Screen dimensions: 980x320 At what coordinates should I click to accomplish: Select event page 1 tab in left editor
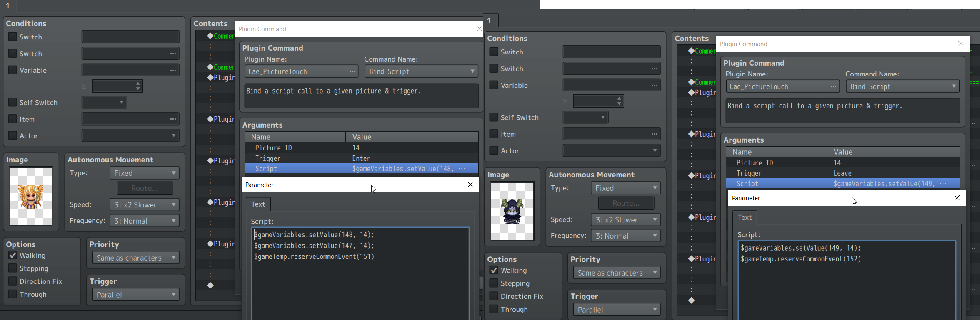pyautogui.click(x=8, y=6)
